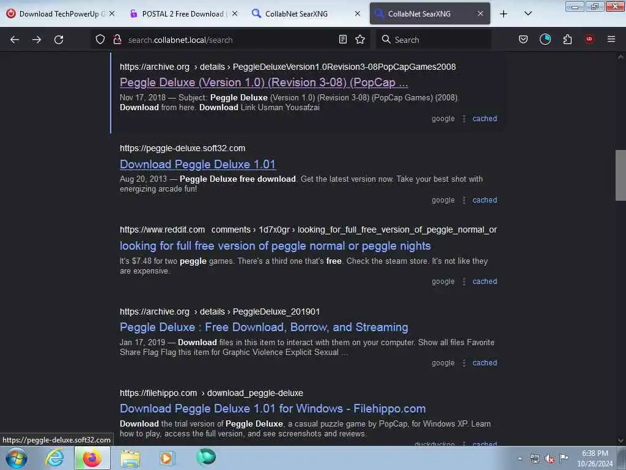The height and width of the screenshot is (470, 626).
Task: Open the Extensions puzzle icon
Action: (567, 39)
